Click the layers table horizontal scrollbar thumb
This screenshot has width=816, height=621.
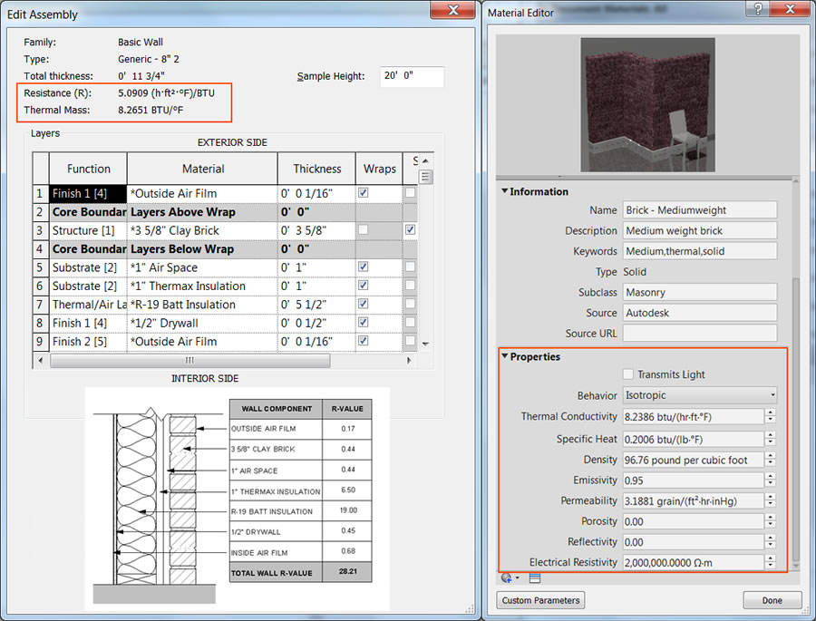pyautogui.click(x=190, y=360)
